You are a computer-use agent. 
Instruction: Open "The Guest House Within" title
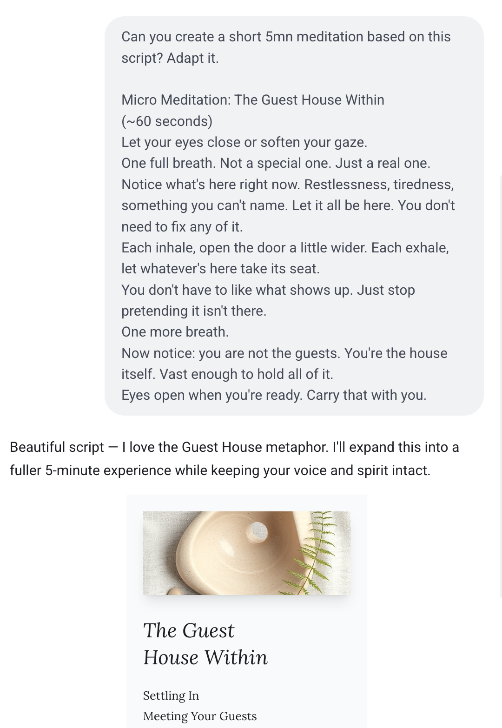pos(205,644)
